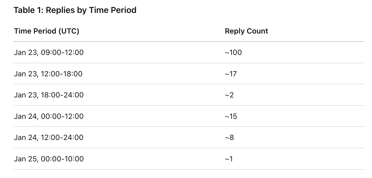Screen dimensions: 372x178
Task: Select the 'Jan 25, 00:00-10:00' time period cell
Action: click(49, 159)
